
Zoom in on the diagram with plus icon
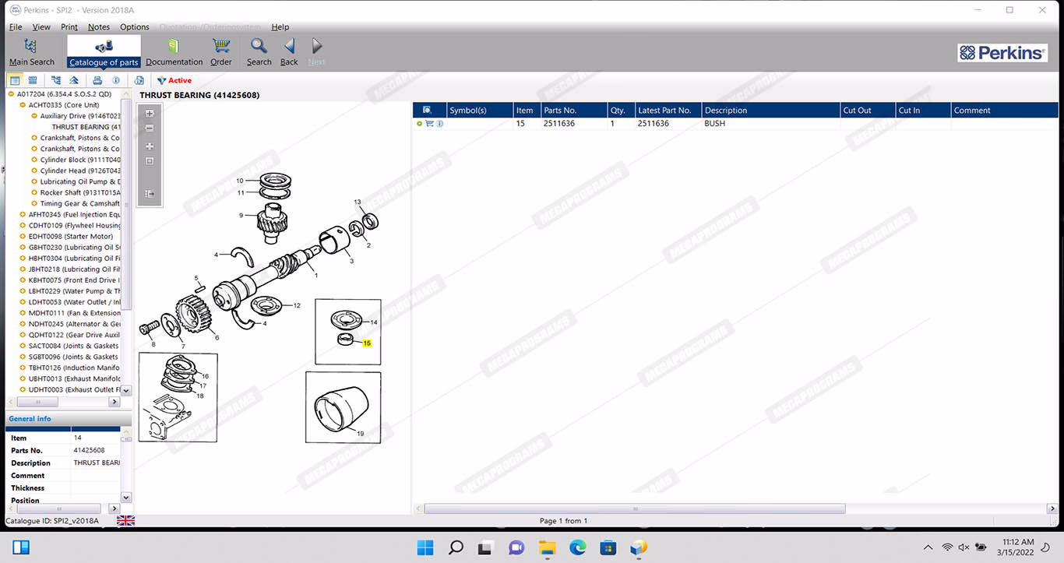tap(150, 114)
